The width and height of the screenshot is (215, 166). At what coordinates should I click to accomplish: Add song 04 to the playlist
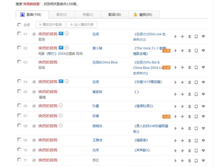point(182,82)
